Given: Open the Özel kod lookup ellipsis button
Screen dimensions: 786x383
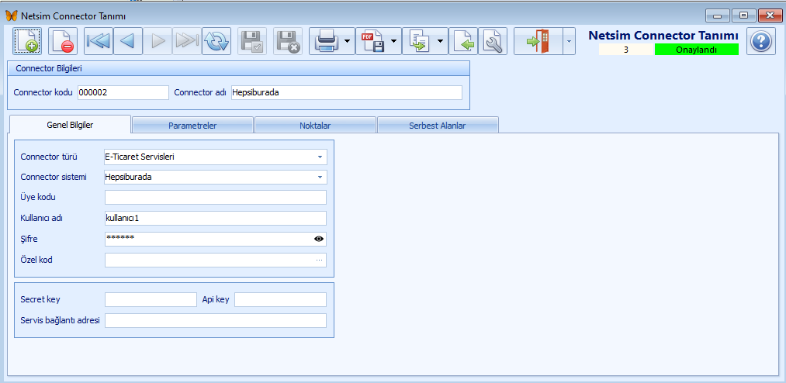Looking at the screenshot, I should click(x=319, y=261).
